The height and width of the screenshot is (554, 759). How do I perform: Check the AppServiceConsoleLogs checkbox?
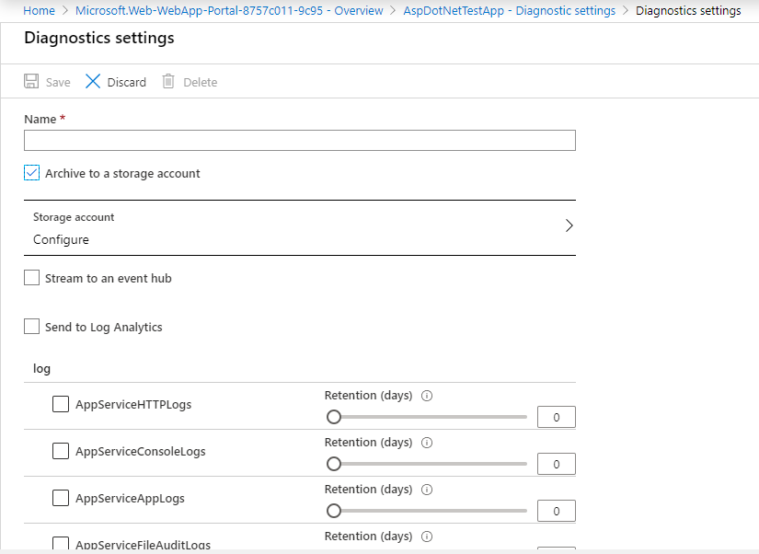[60, 450]
